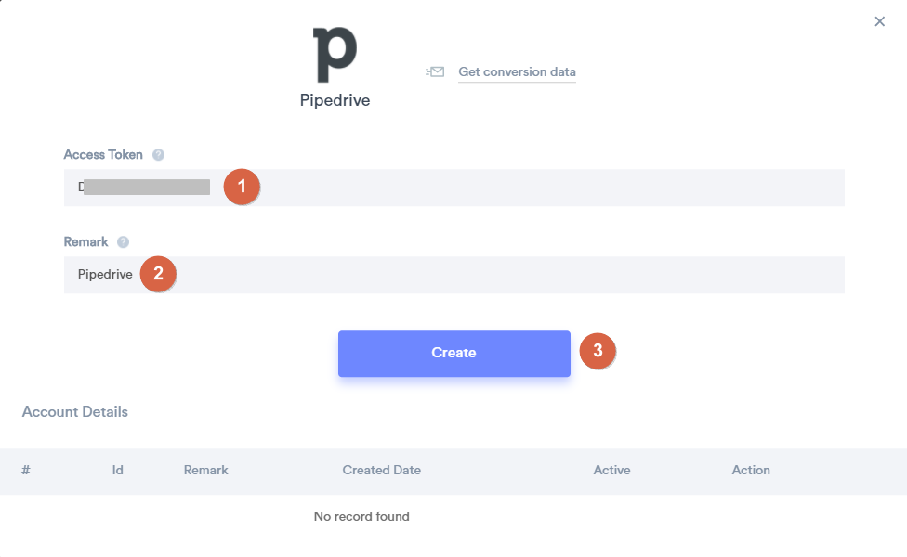The height and width of the screenshot is (557, 907).
Task: Click the Account Details heading
Action: click(x=75, y=411)
